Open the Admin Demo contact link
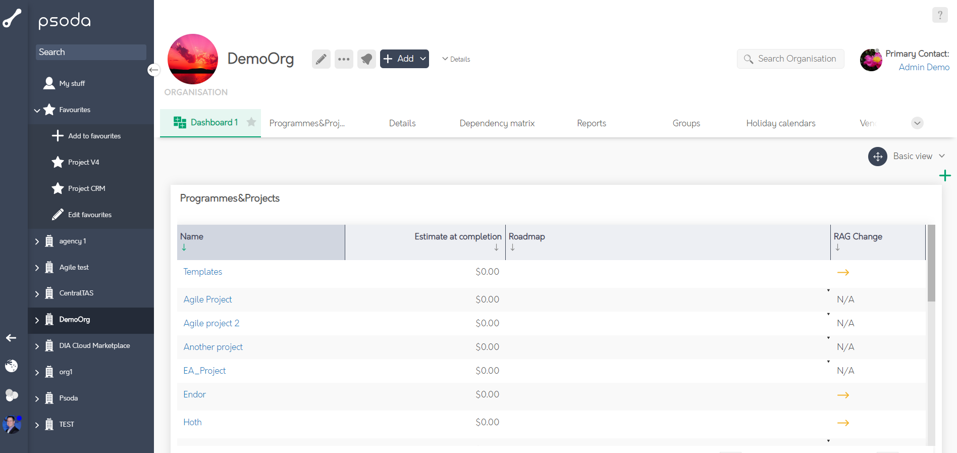The height and width of the screenshot is (453, 957). 924,67
